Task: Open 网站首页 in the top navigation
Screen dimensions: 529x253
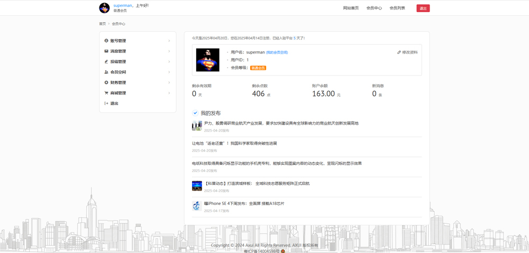Action: point(351,8)
